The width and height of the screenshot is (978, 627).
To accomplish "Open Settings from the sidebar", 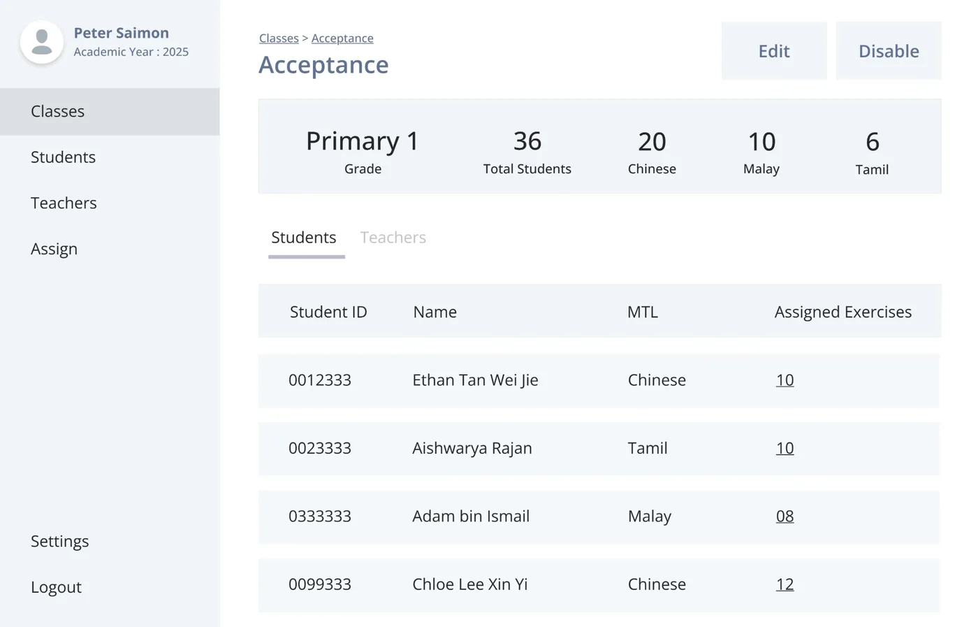I will click(x=59, y=542).
